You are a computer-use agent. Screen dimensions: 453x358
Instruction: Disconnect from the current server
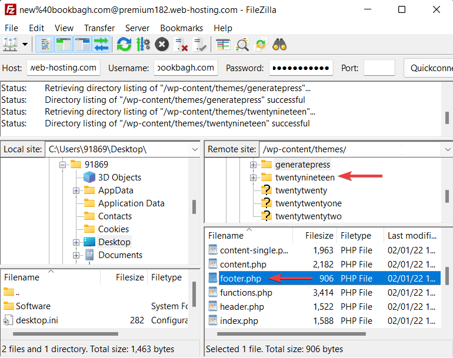181,45
